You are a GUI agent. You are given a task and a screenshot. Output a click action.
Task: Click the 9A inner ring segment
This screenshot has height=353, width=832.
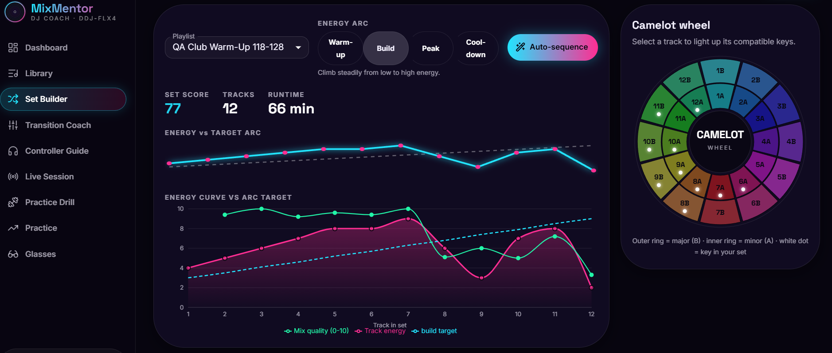[680, 165]
